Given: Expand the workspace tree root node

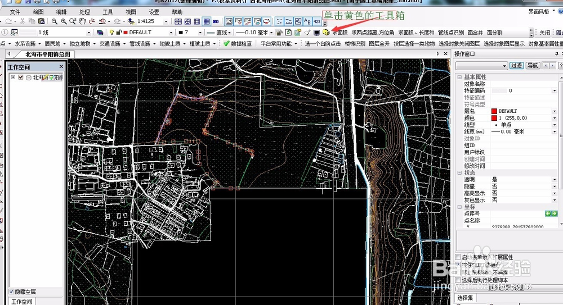Looking at the screenshot, I should click(x=13, y=78).
